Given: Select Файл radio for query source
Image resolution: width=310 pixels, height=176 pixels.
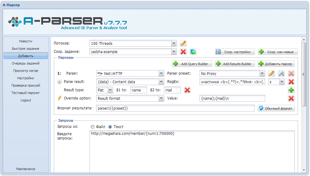Looking at the screenshot, I should [x=93, y=127].
